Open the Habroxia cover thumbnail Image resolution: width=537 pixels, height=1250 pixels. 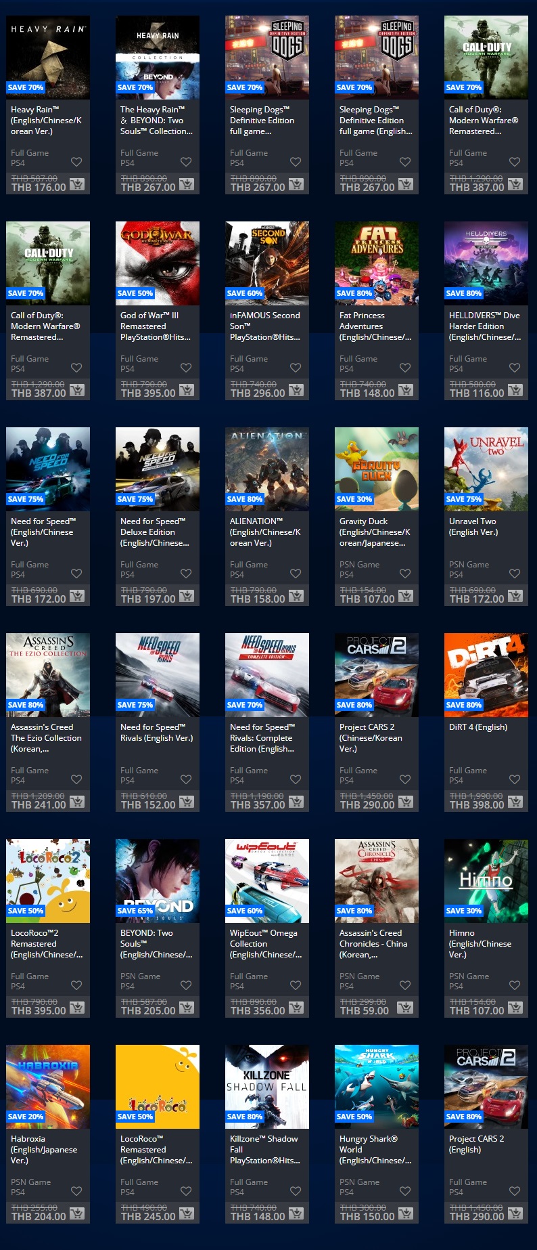click(x=48, y=1087)
